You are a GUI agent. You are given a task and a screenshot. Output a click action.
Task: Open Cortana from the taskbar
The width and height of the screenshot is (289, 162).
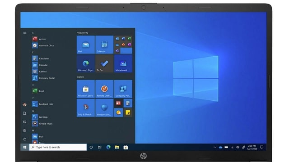coord(91,147)
